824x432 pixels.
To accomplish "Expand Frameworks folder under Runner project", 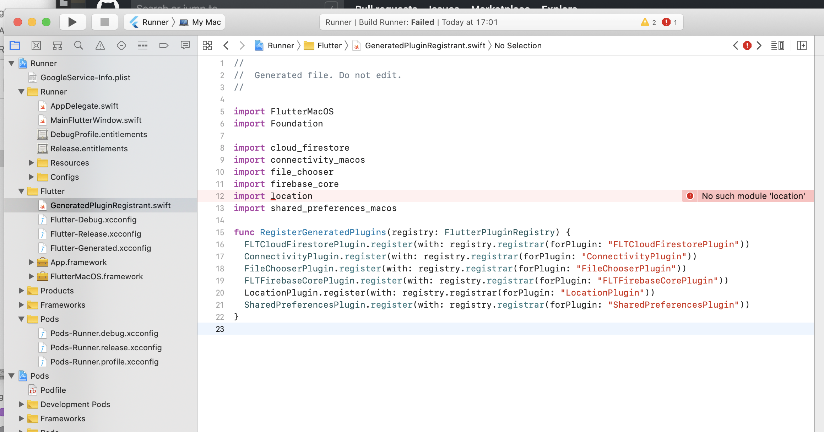I will tap(21, 305).
